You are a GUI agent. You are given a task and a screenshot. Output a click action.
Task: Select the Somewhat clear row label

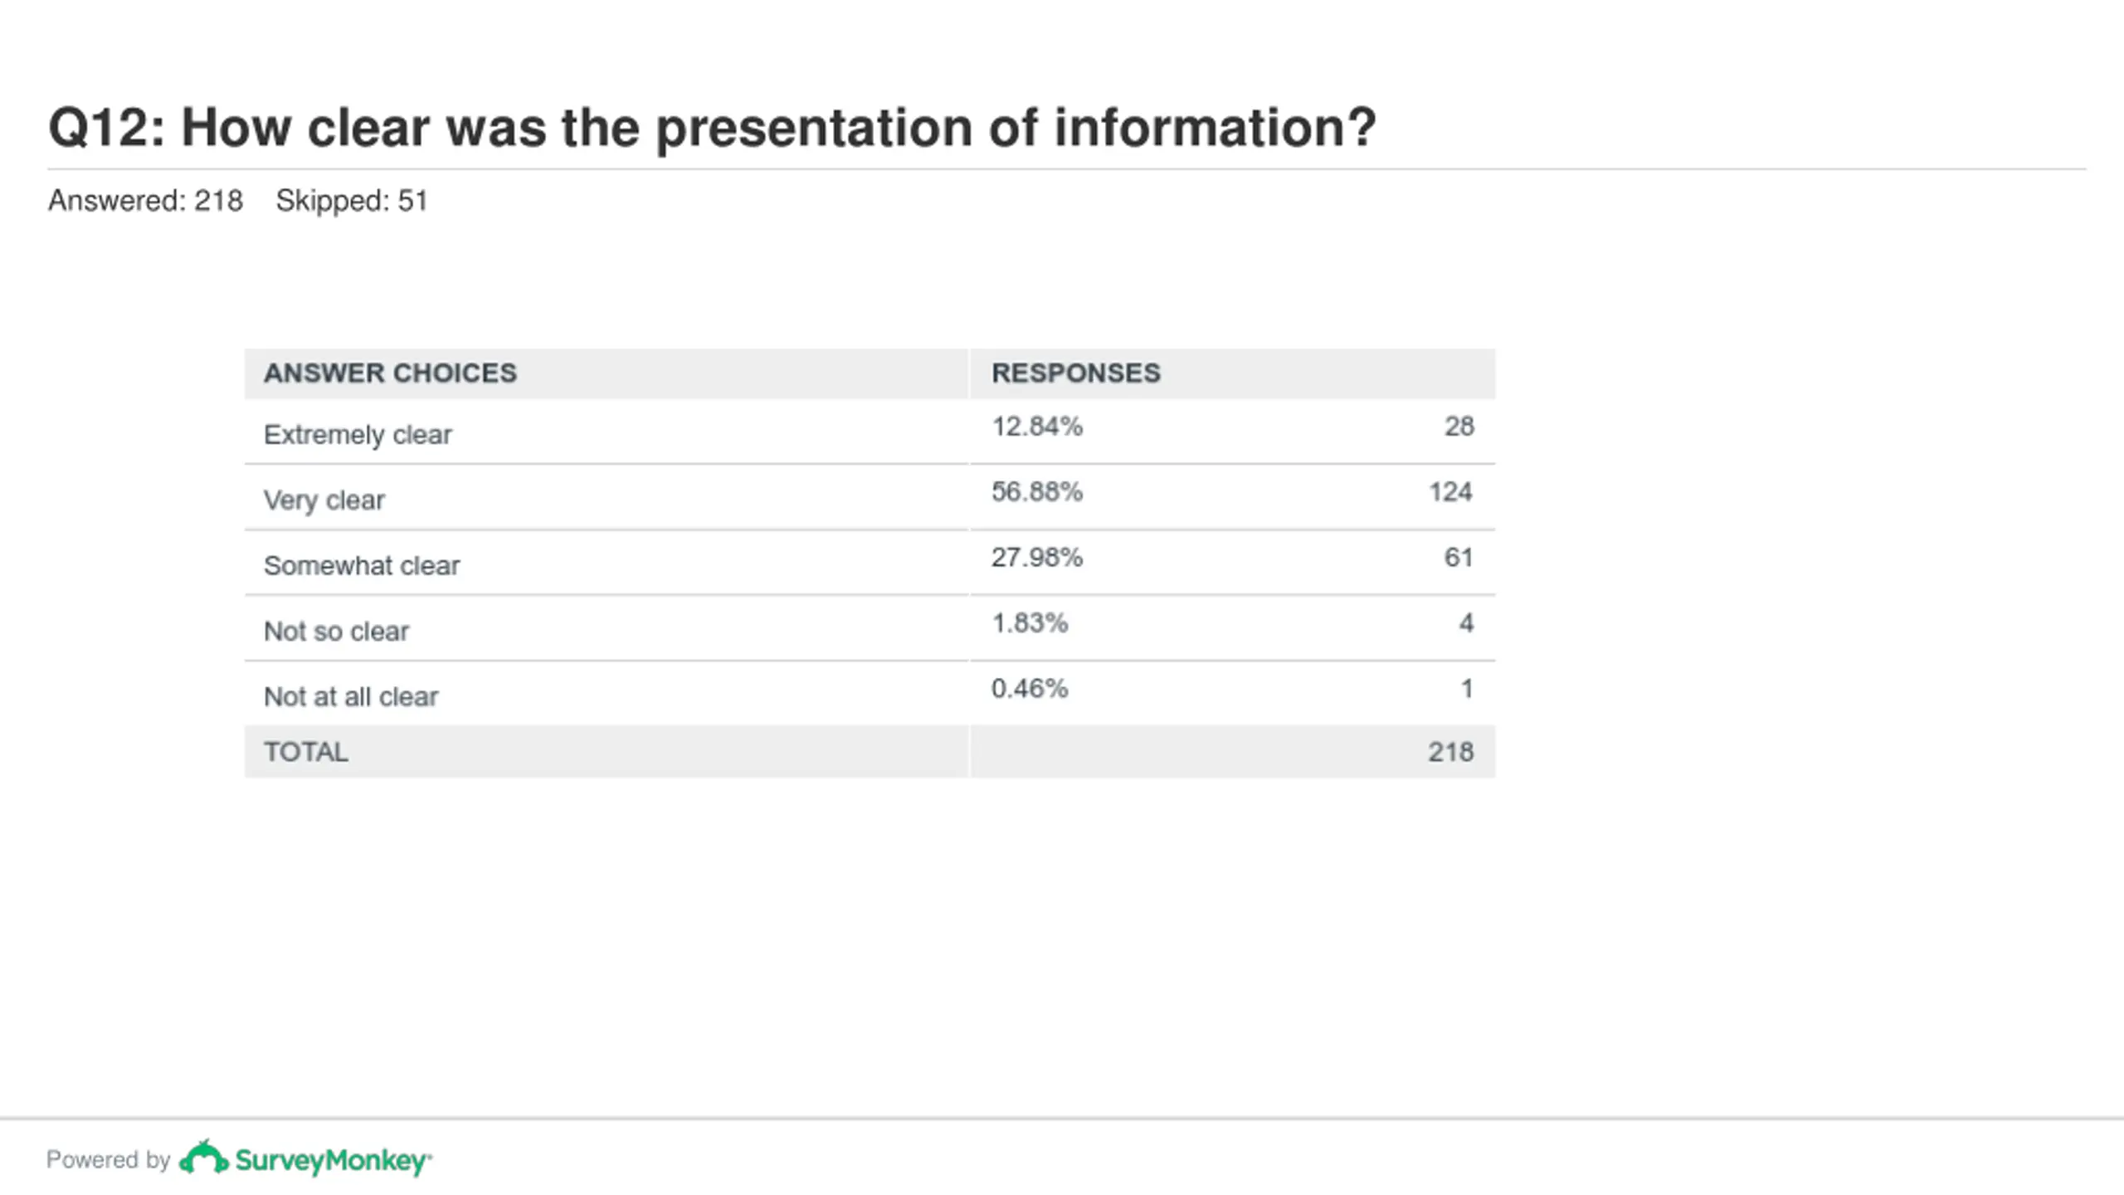[x=362, y=566]
